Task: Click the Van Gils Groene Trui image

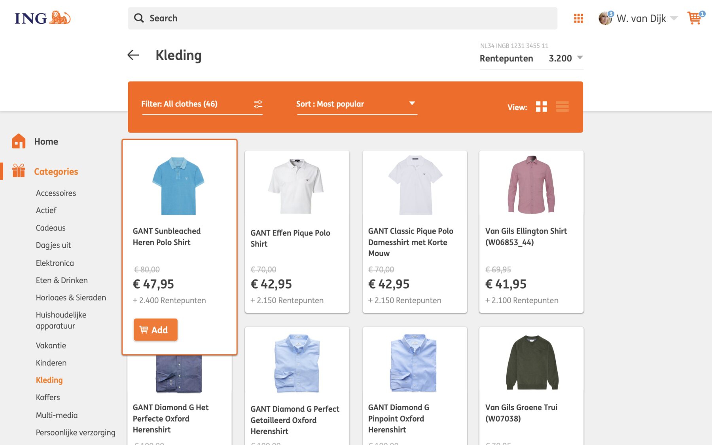Action: (532, 362)
